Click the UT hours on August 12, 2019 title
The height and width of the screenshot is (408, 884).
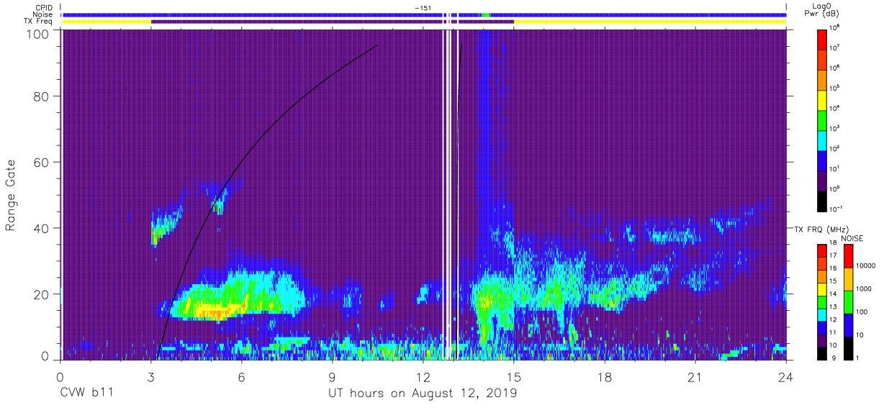click(x=422, y=394)
